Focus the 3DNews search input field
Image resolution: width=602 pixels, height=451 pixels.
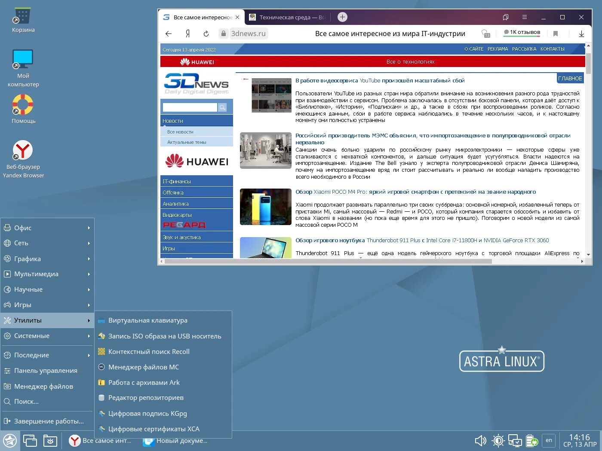190,107
